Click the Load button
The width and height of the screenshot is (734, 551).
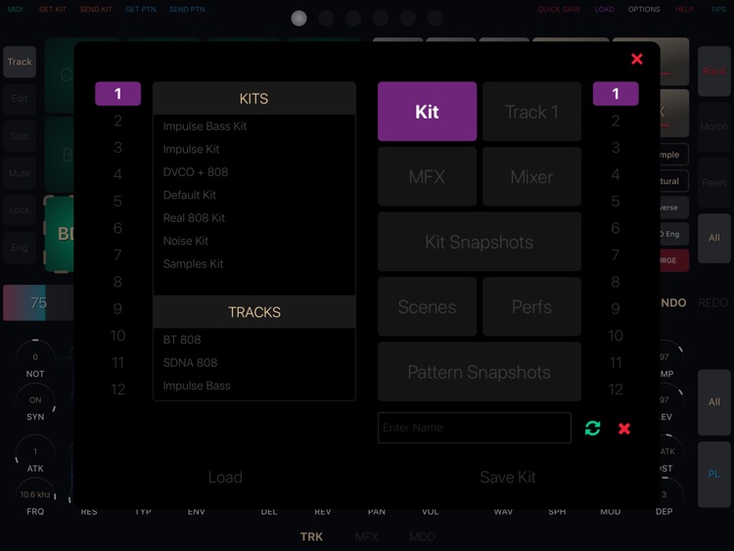tap(225, 477)
